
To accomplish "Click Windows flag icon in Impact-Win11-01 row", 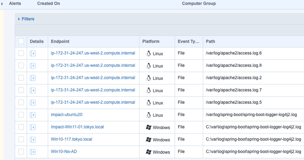I will tap(149, 127).
